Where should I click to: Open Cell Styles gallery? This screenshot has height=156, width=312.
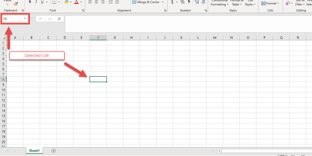250,3
